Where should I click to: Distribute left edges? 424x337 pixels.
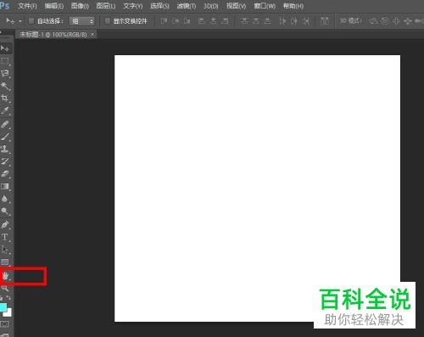tap(282, 21)
